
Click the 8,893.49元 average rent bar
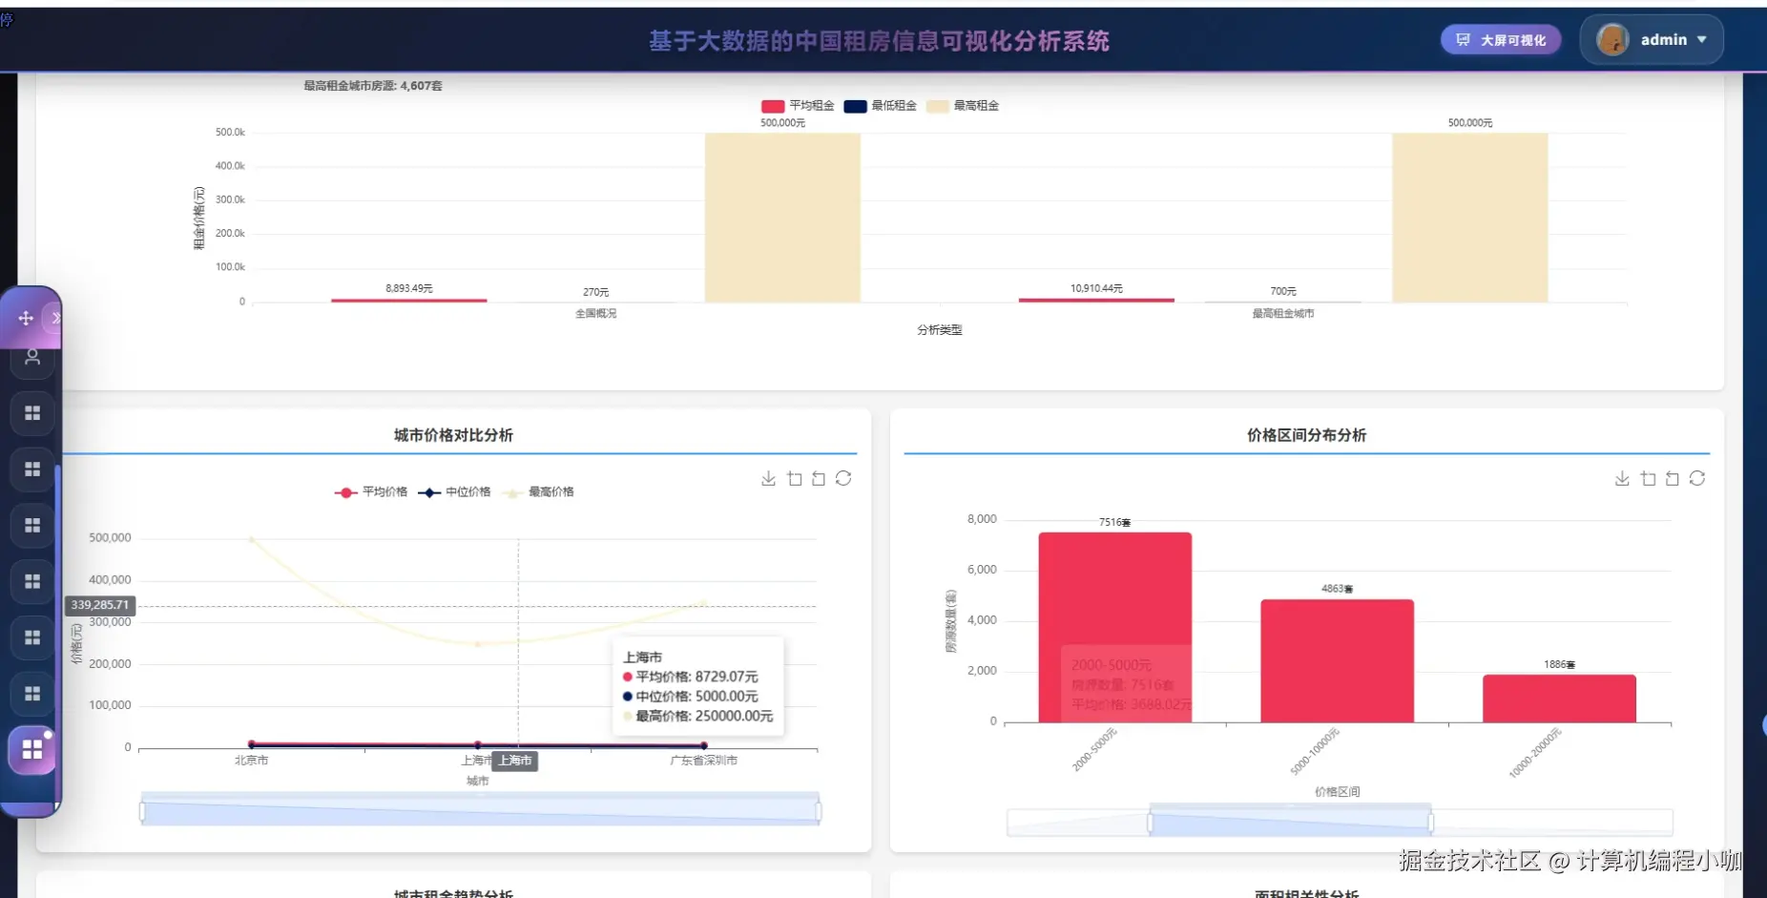click(409, 301)
